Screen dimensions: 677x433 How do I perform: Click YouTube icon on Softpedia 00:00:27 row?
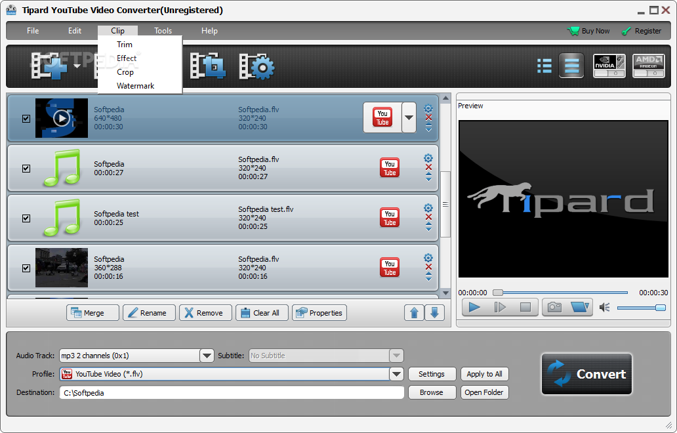[x=390, y=168]
